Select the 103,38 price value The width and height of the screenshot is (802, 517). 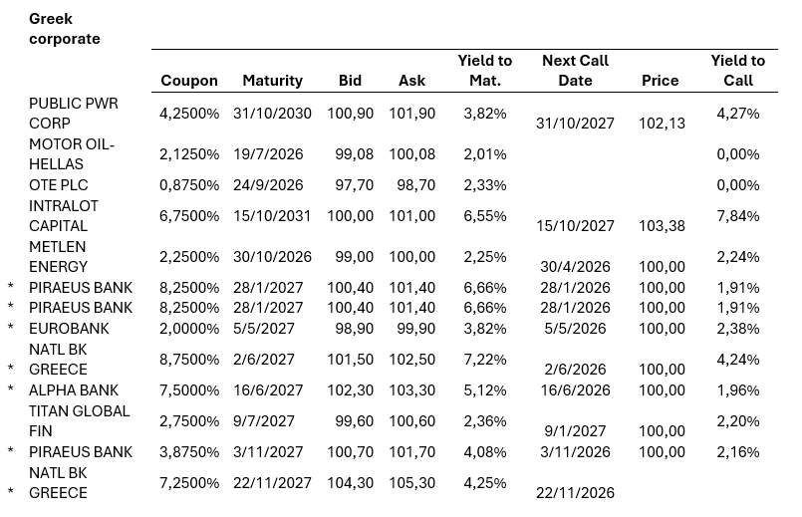tap(662, 226)
